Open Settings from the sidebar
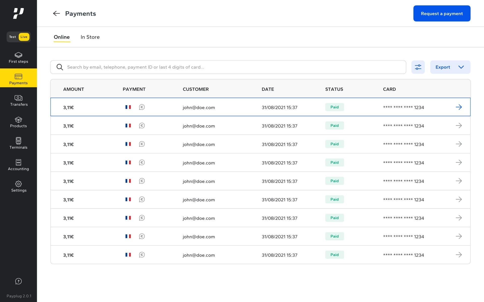Image resolution: width=484 pixels, height=302 pixels. click(x=18, y=186)
